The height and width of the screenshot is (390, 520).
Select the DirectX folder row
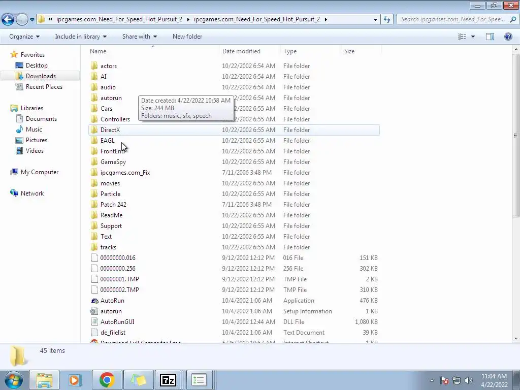pos(234,130)
